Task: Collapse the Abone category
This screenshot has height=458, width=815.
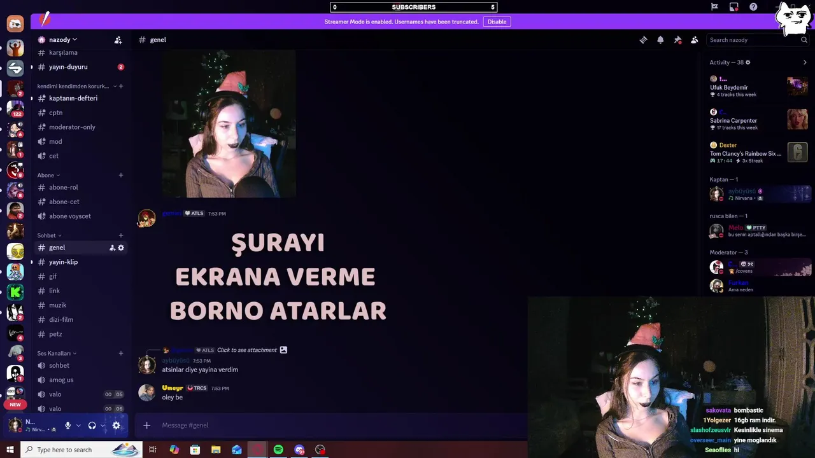Action: (x=48, y=175)
